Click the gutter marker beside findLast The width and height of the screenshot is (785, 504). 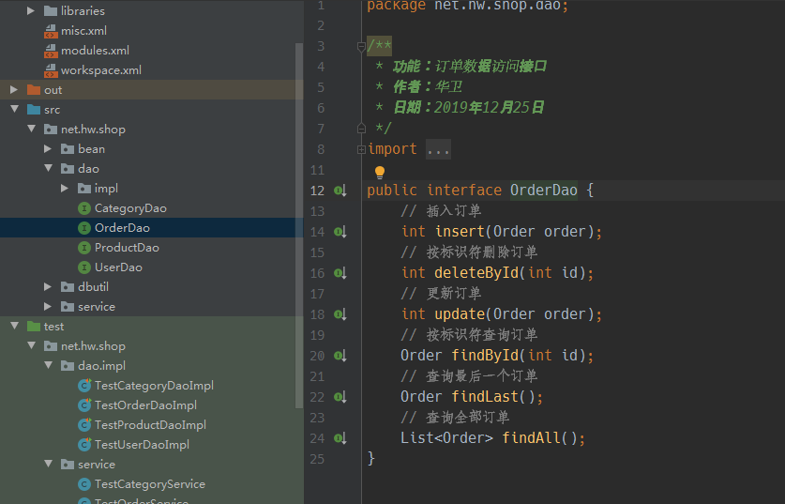click(x=340, y=397)
